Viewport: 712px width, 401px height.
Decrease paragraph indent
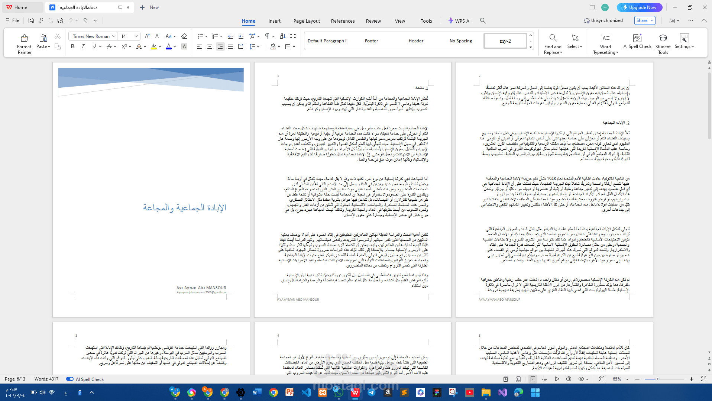coord(230,36)
